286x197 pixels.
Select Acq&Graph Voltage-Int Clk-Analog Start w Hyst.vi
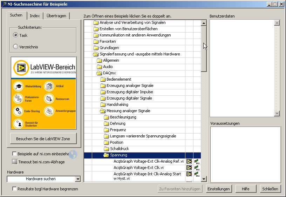pos(147,176)
